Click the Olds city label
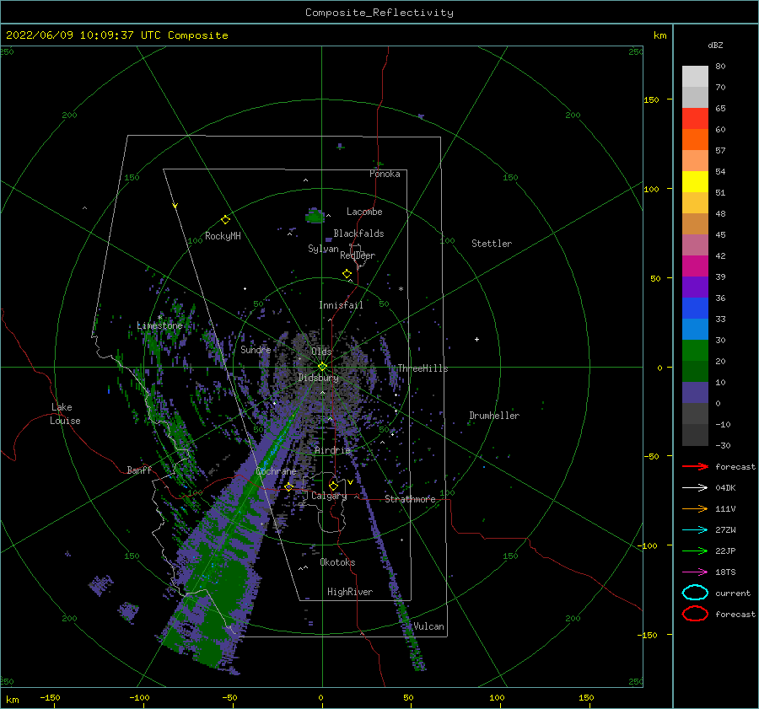Image resolution: width=759 pixels, height=709 pixels. click(321, 352)
